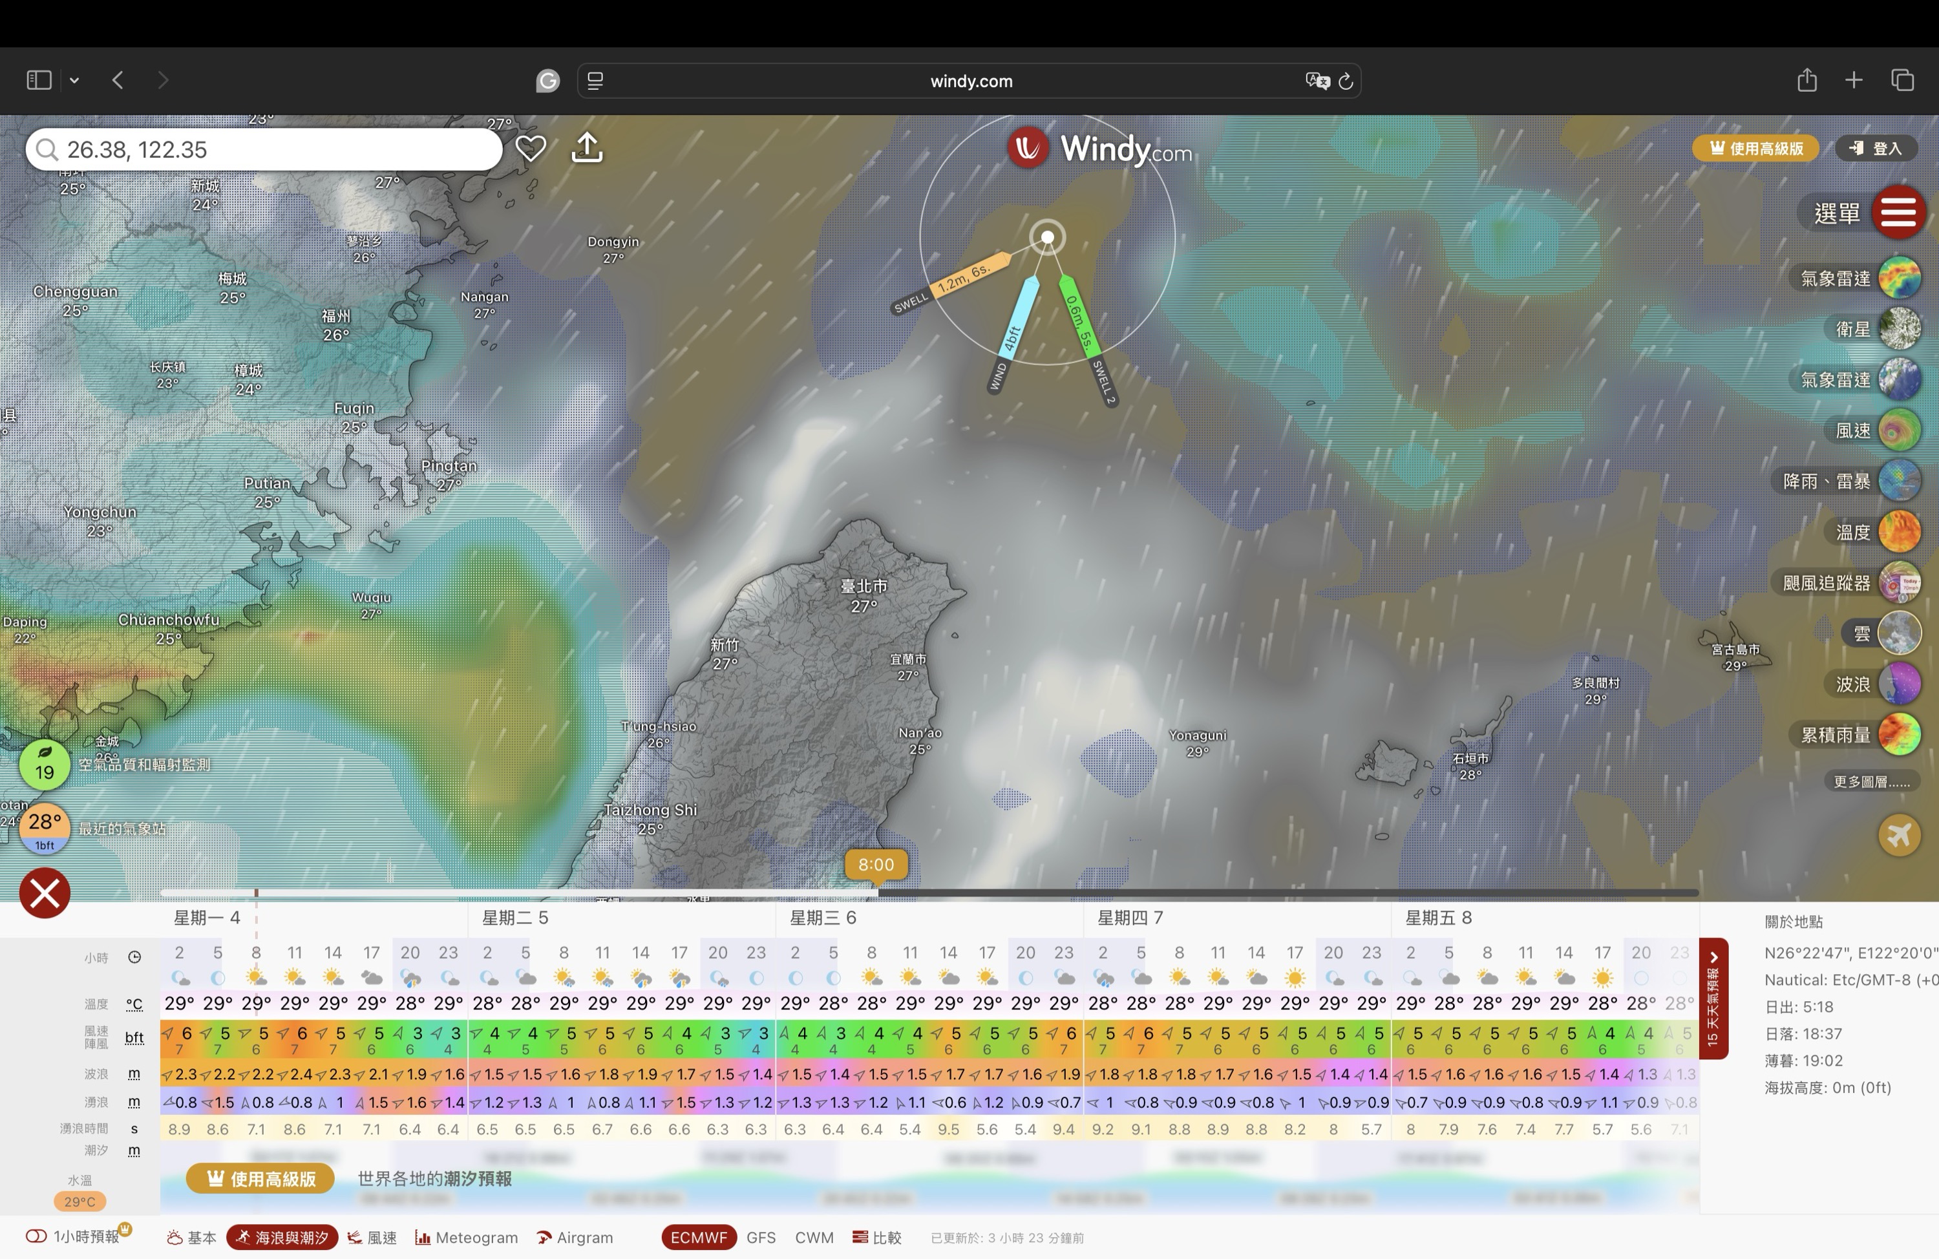The width and height of the screenshot is (1939, 1259).
Task: Select the wind speed (風速) layer icon
Action: (1899, 430)
